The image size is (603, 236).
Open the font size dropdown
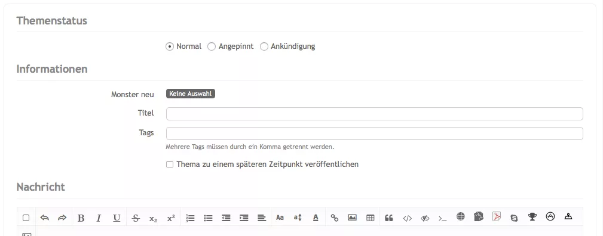click(298, 218)
